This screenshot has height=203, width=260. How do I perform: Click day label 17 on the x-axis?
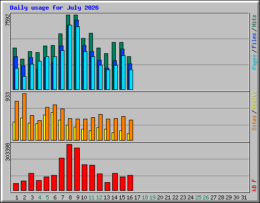click(x=137, y=197)
